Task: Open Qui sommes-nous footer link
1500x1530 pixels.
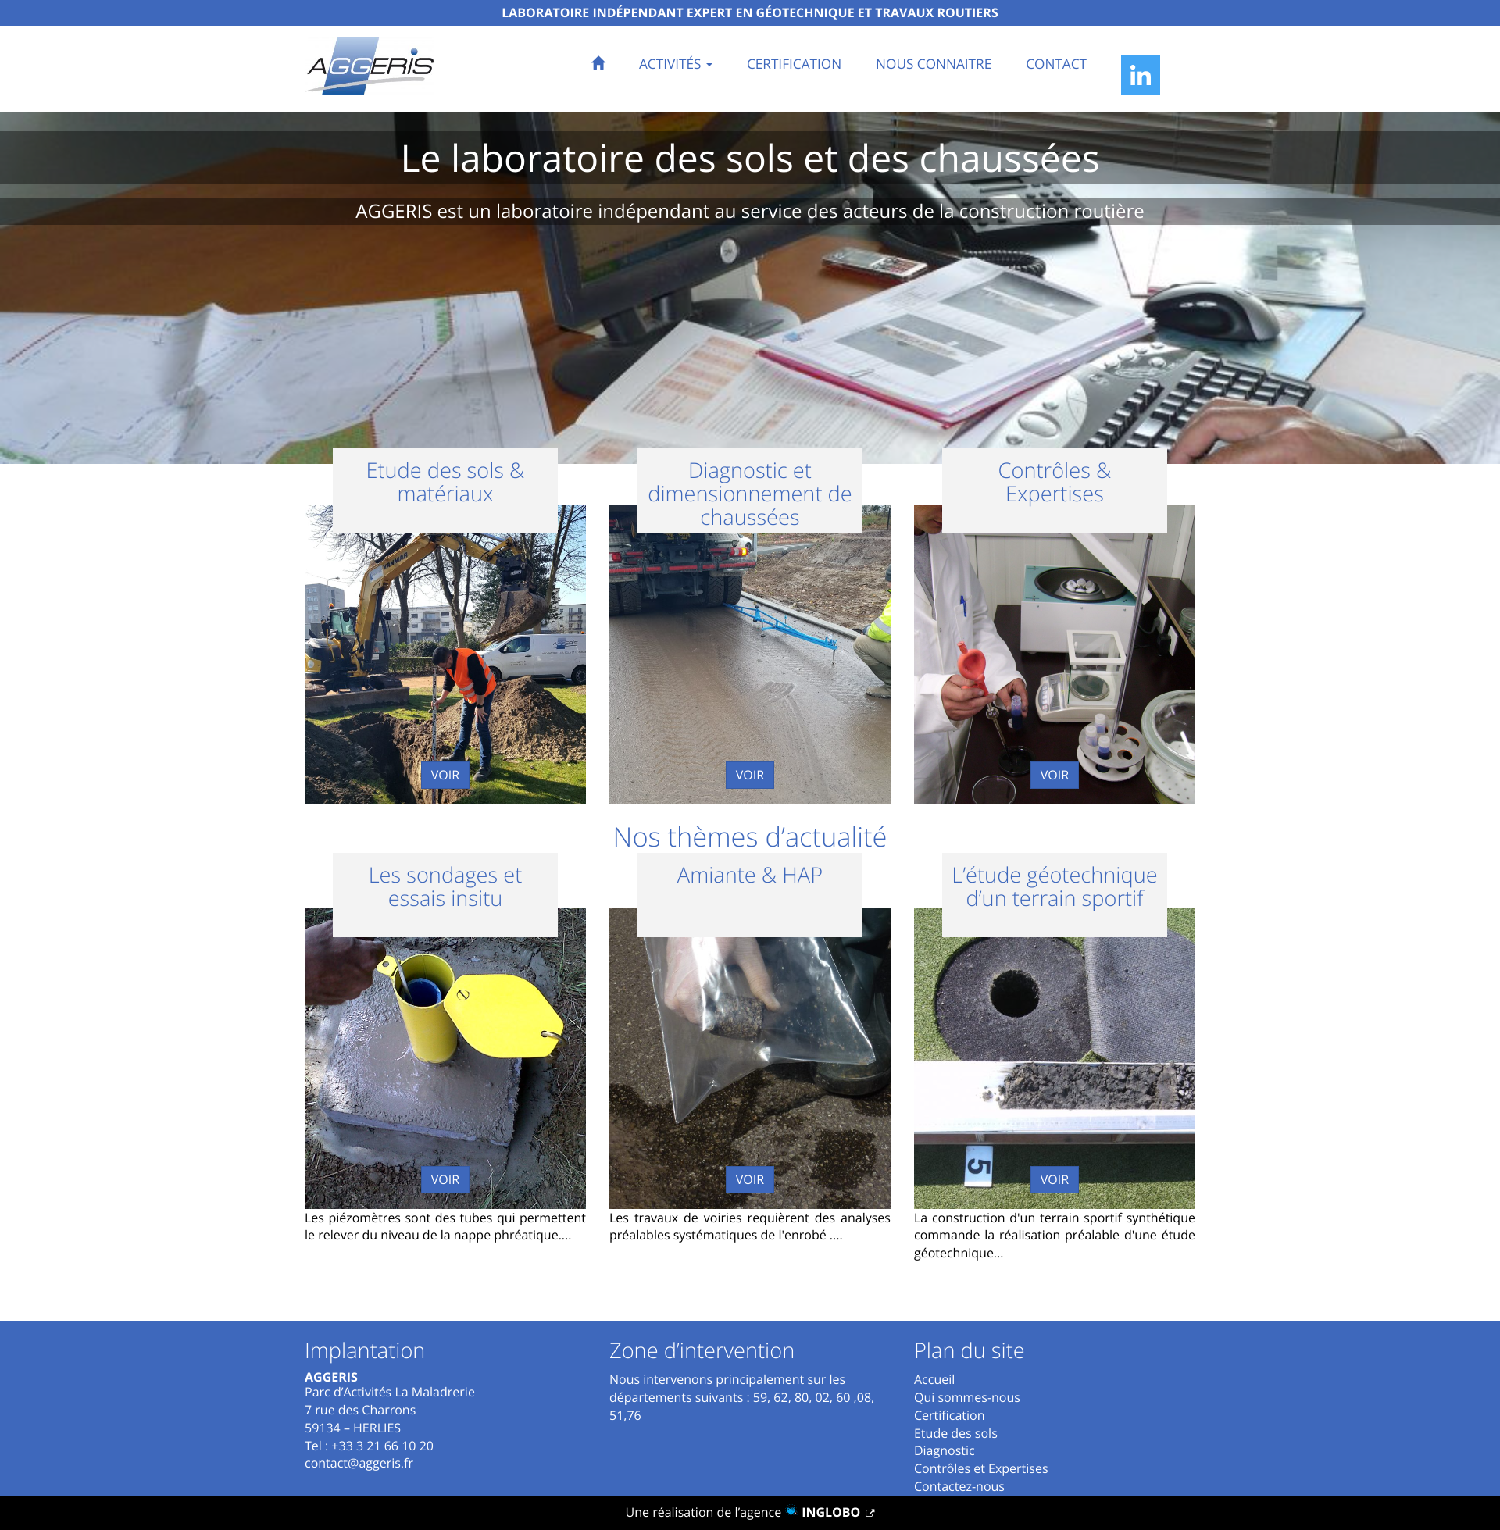Action: tap(966, 1398)
